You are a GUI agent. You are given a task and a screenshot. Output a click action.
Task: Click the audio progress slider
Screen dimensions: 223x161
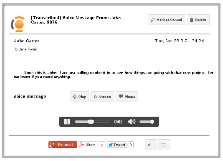92,122
